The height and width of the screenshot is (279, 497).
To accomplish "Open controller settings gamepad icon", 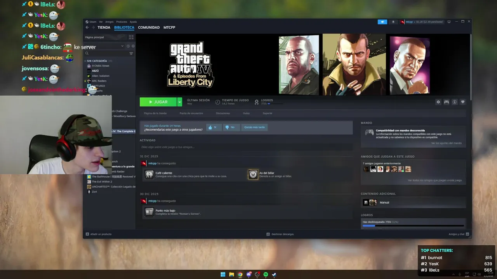I will click(x=447, y=102).
